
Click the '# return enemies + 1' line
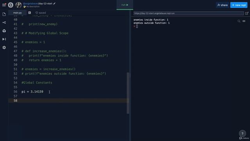[x=41, y=60]
